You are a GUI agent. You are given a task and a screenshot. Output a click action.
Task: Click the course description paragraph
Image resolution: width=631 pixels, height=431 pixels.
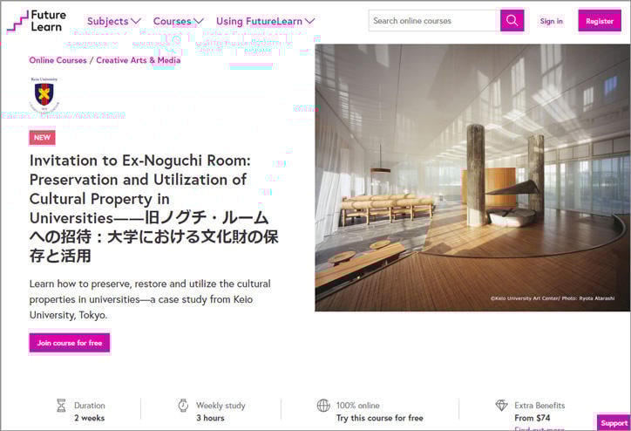[x=150, y=299]
